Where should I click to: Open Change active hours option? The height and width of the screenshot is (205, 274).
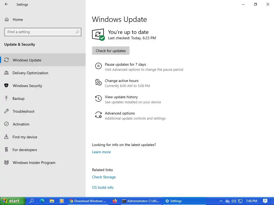[x=123, y=83]
